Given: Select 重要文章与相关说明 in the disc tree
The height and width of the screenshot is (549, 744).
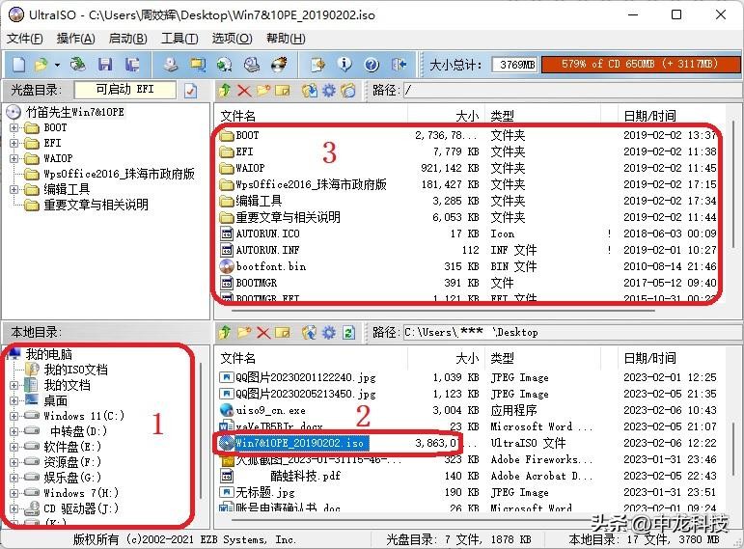Looking at the screenshot, I should 96,205.
